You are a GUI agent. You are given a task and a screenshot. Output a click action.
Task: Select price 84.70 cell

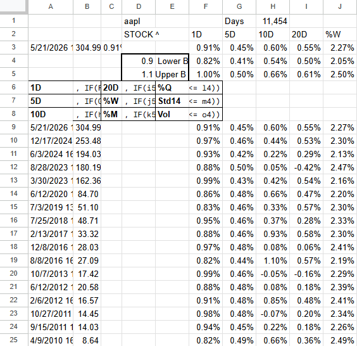pyautogui.click(x=87, y=194)
